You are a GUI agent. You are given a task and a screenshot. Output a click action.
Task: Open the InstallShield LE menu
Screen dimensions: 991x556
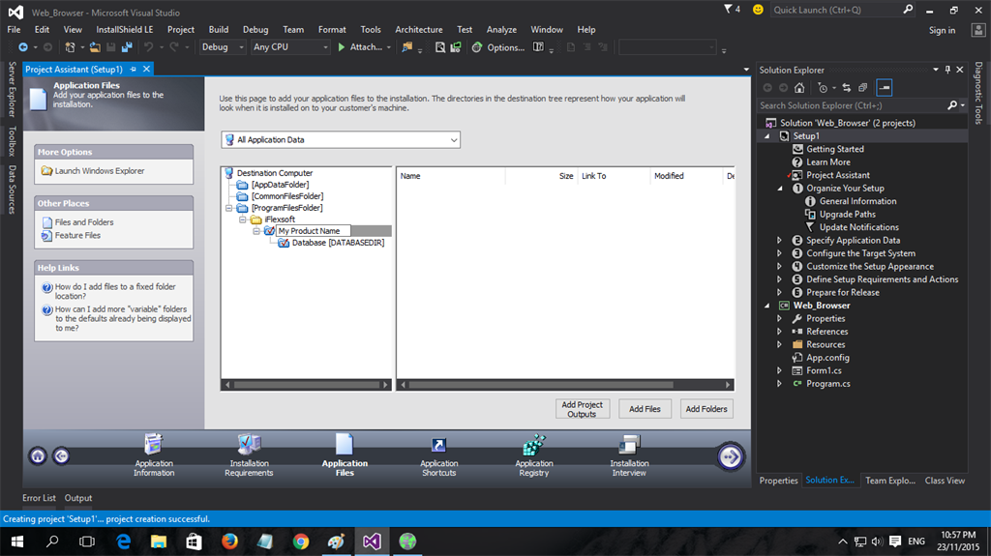[x=125, y=30]
